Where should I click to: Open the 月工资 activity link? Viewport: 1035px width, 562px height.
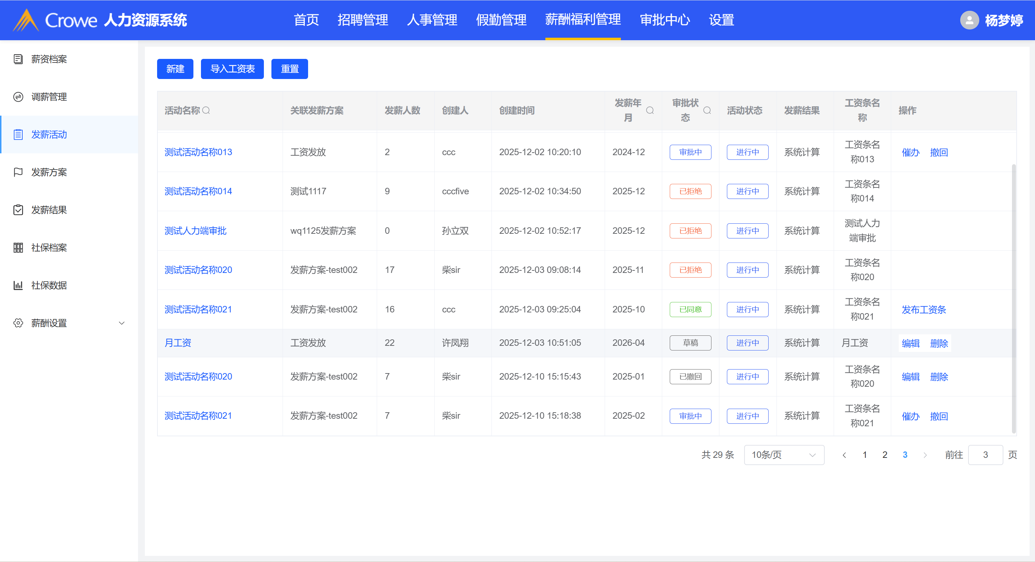(x=178, y=343)
